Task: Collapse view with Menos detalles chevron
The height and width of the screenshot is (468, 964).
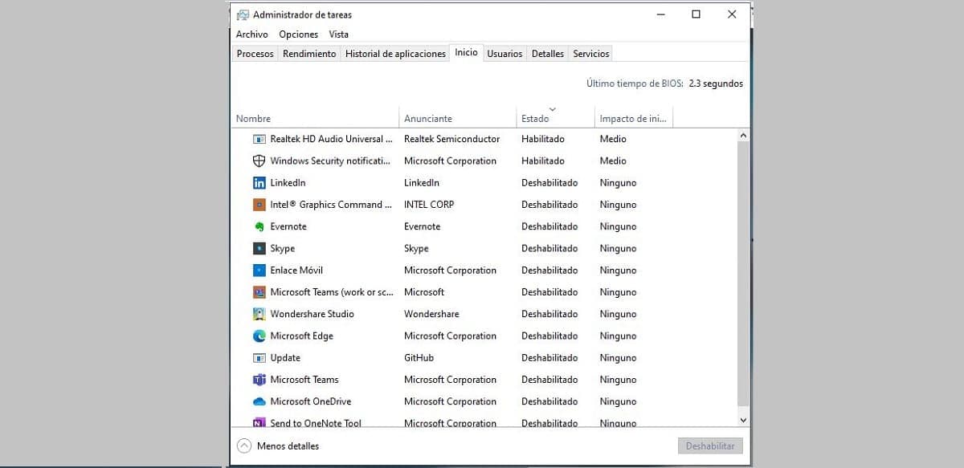Action: pos(244,446)
